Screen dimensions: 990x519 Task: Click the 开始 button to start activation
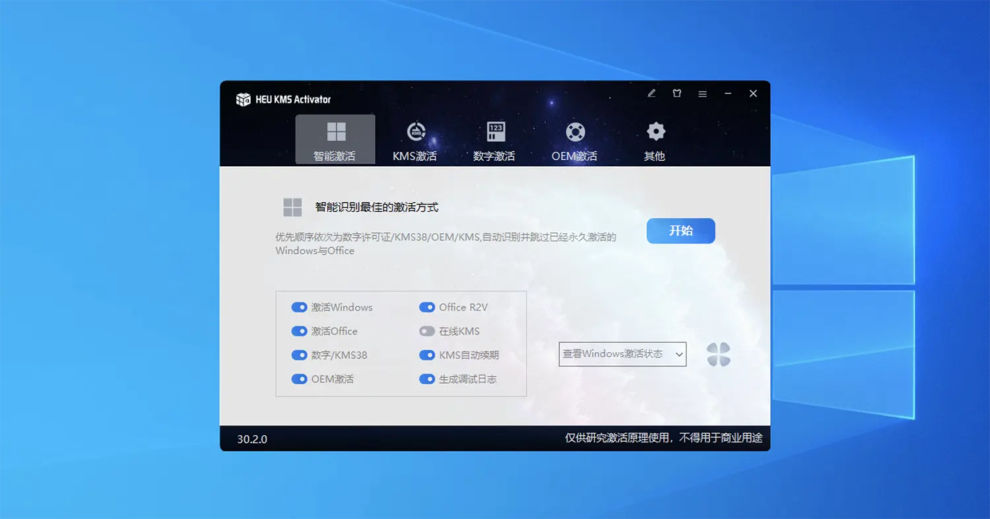tap(680, 231)
